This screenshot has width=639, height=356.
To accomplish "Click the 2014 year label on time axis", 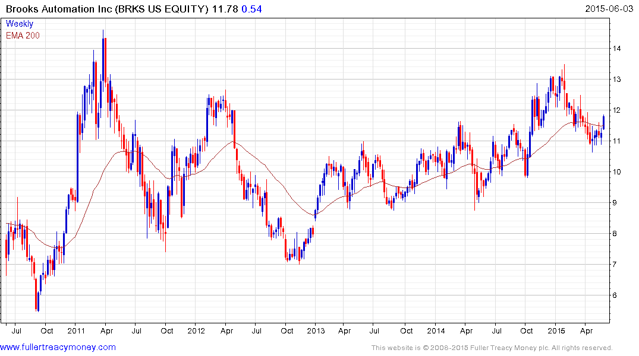I will [436, 330].
